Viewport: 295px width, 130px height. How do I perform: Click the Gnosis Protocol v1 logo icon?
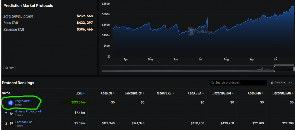click(11, 113)
